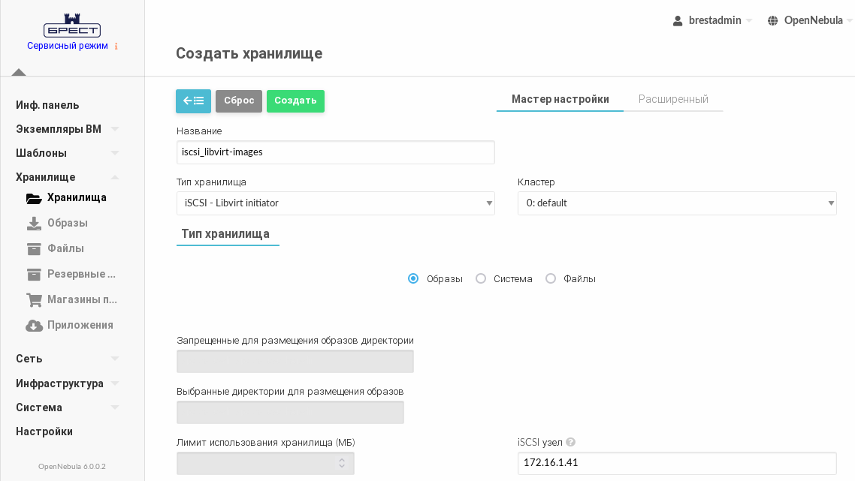Open the Images (Образы) download icon
The width and height of the screenshot is (855, 481).
tap(34, 224)
